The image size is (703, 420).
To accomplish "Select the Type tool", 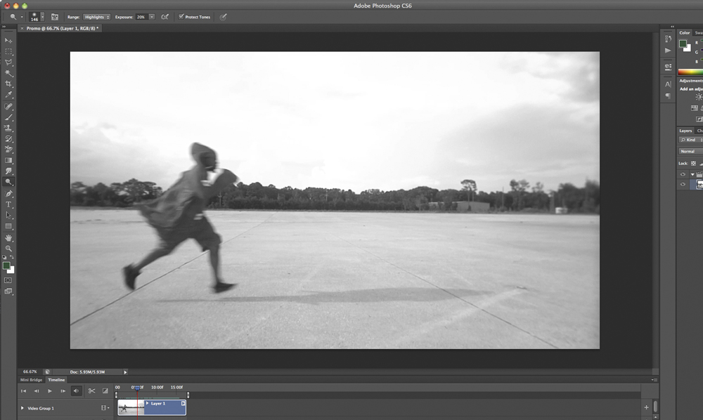I will click(x=8, y=204).
